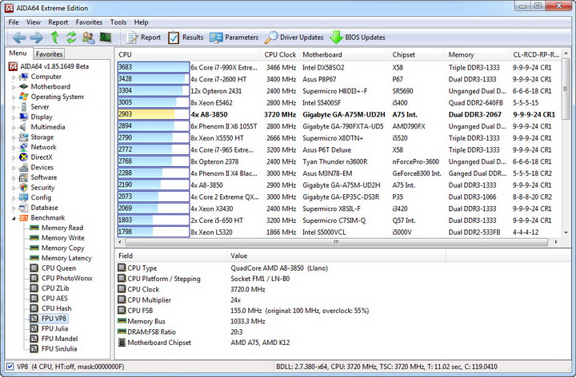
Task: Open the View menu
Action: pyautogui.click(x=34, y=22)
